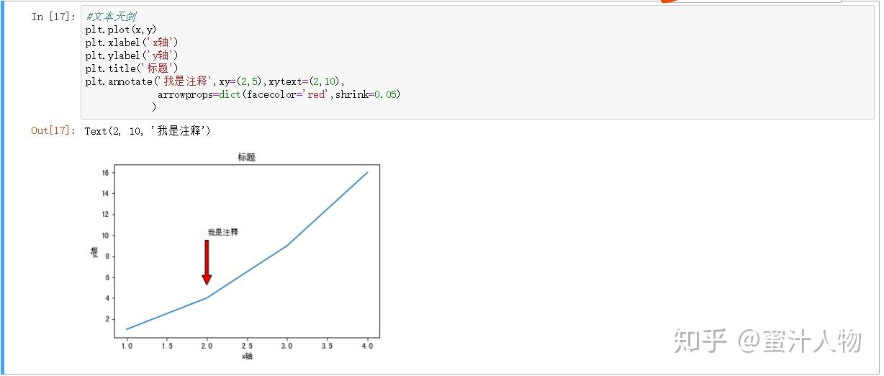Click the blue cell selection bar at left edge
Screen dimensions: 884x376
[x=2, y=187]
